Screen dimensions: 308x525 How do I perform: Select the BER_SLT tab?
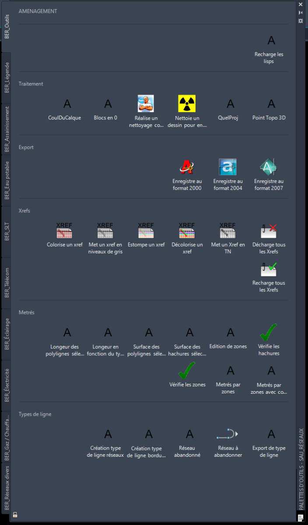tap(6, 231)
